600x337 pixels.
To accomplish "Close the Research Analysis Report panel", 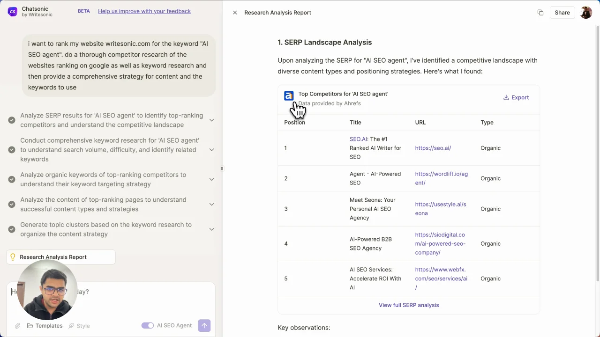I will pos(235,13).
